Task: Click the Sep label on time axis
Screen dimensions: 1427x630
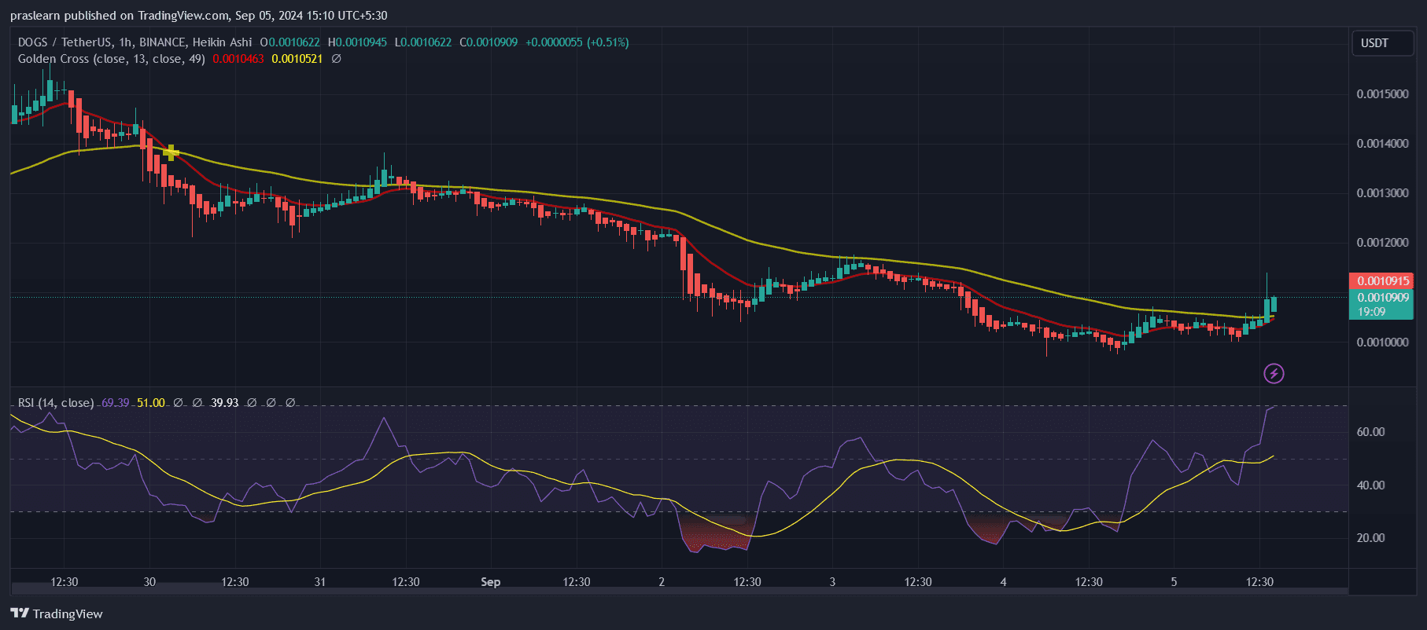Action: point(491,582)
